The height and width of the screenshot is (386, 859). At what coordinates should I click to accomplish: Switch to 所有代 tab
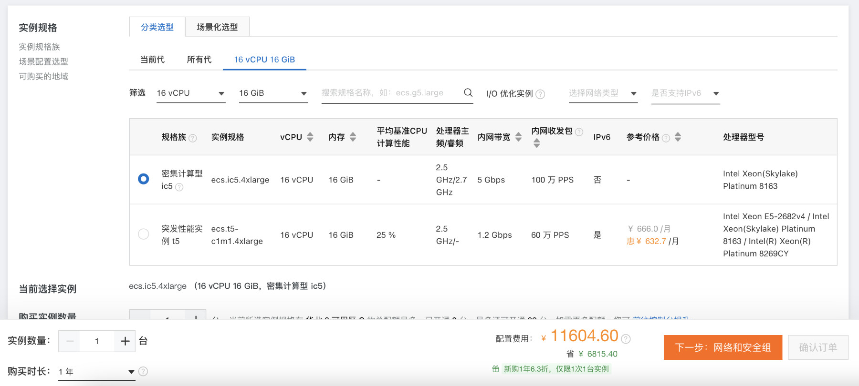[199, 60]
